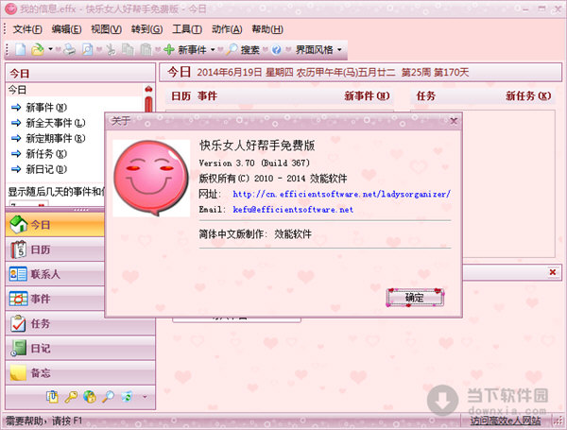Click the copy icon in toolbar
The image size is (567, 430).
[128, 49]
